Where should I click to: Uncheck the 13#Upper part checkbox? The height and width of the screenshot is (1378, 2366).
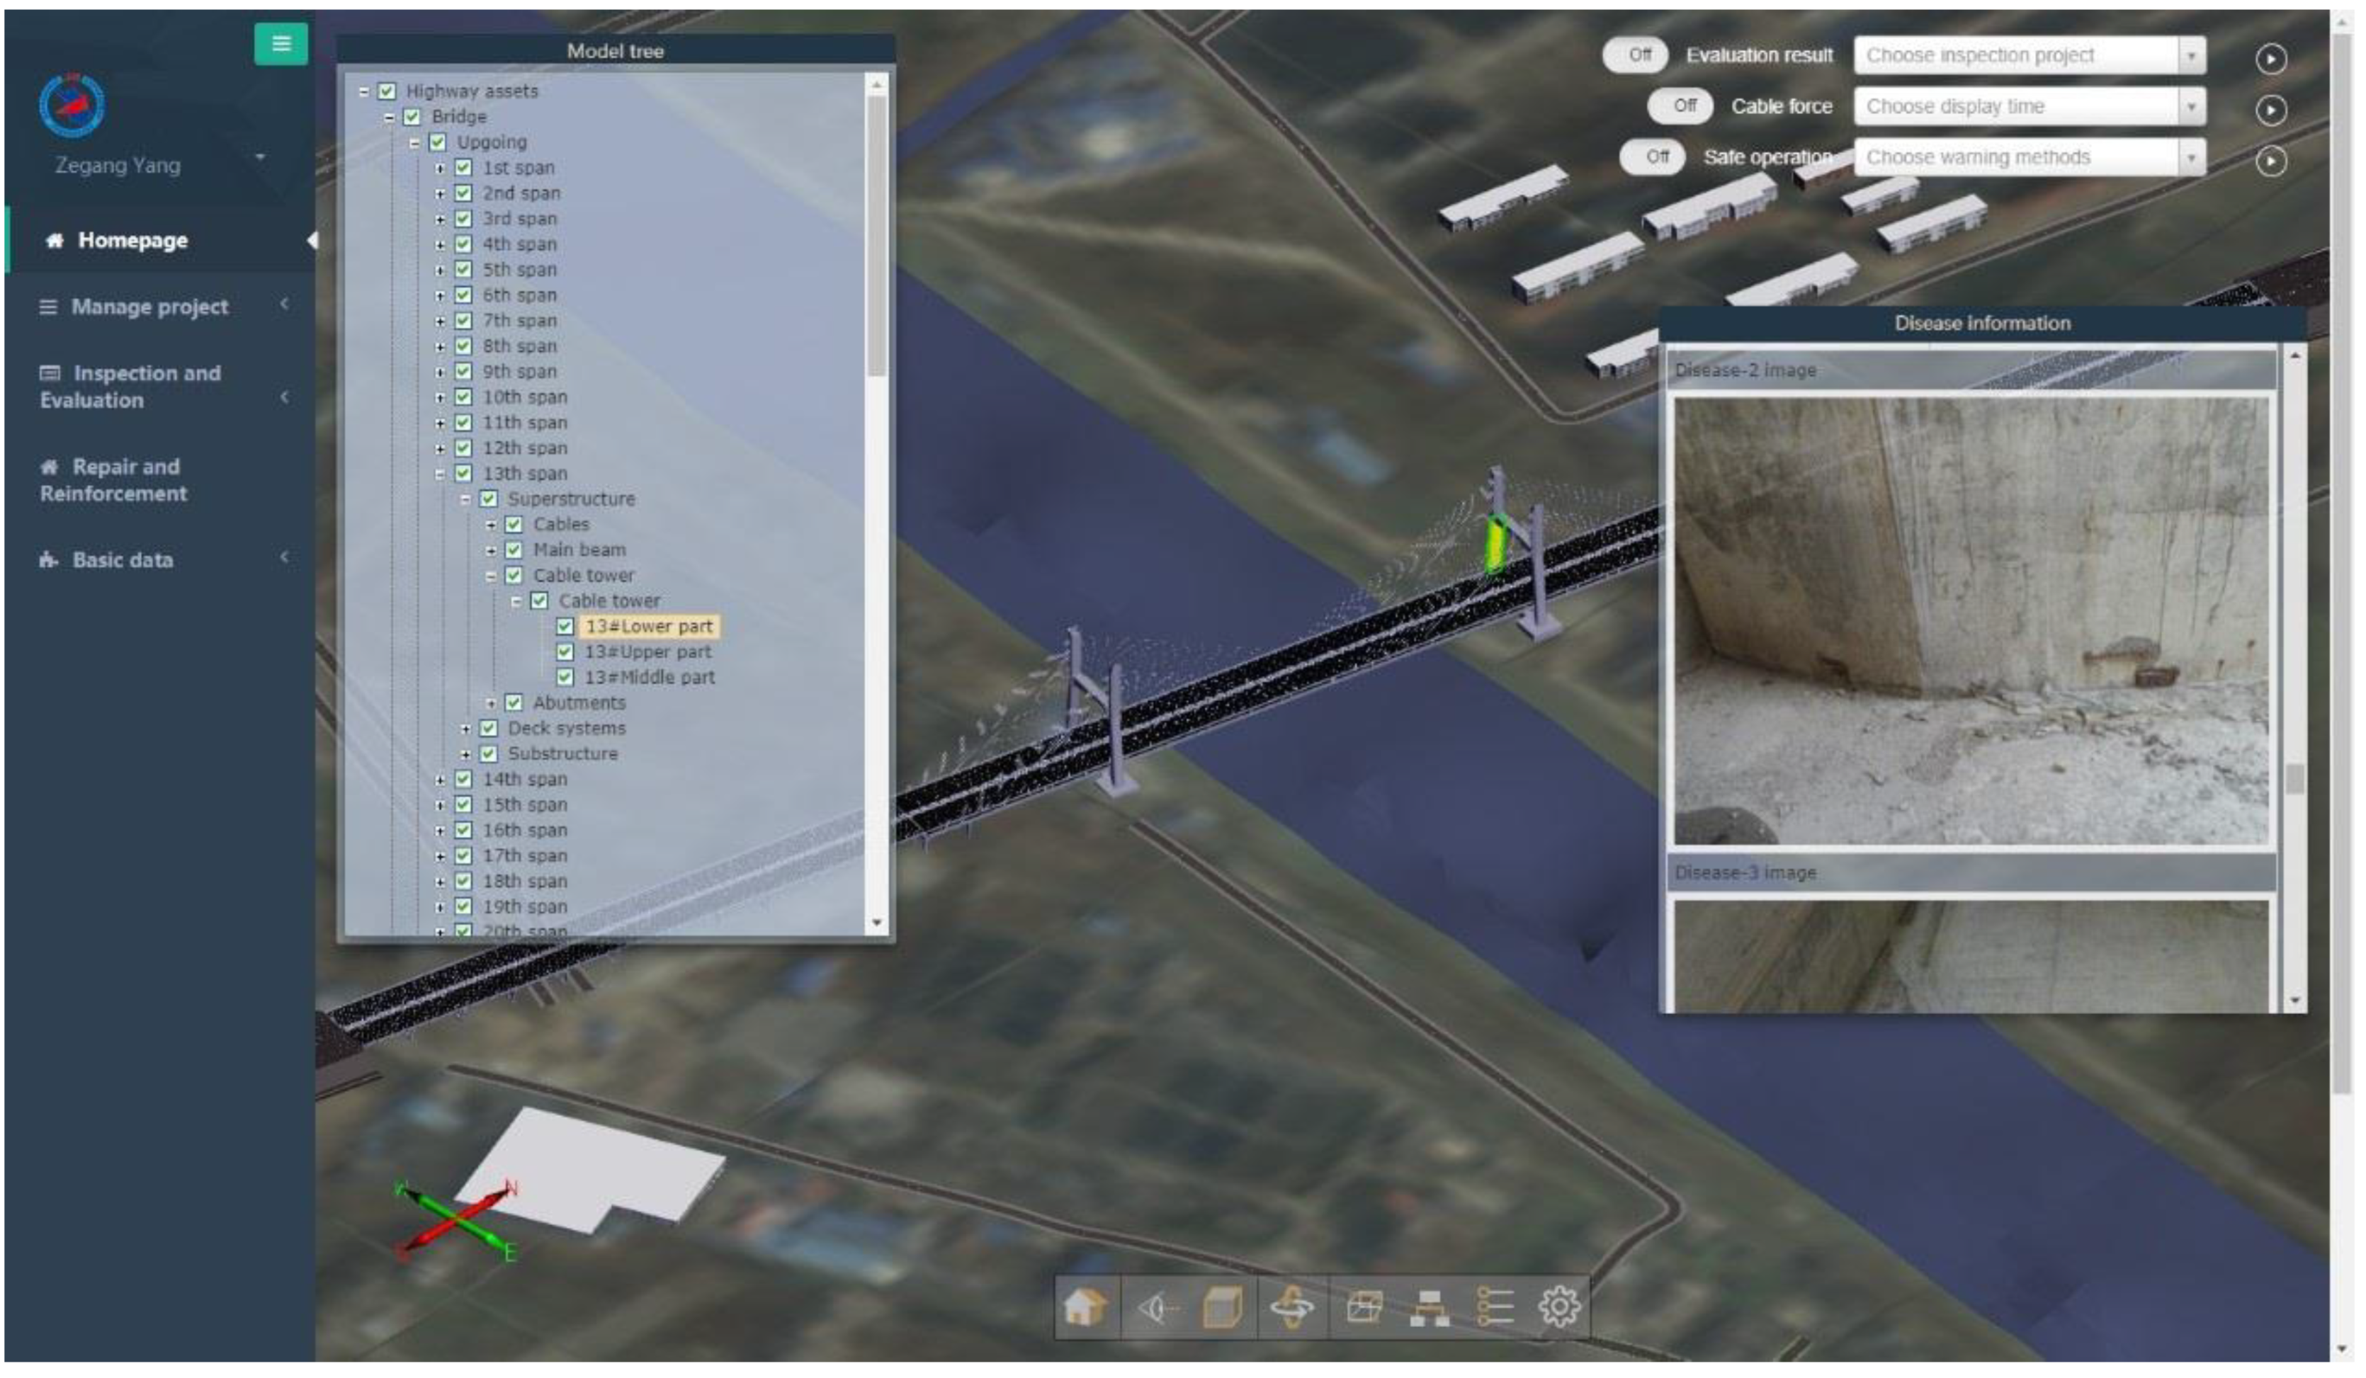565,652
